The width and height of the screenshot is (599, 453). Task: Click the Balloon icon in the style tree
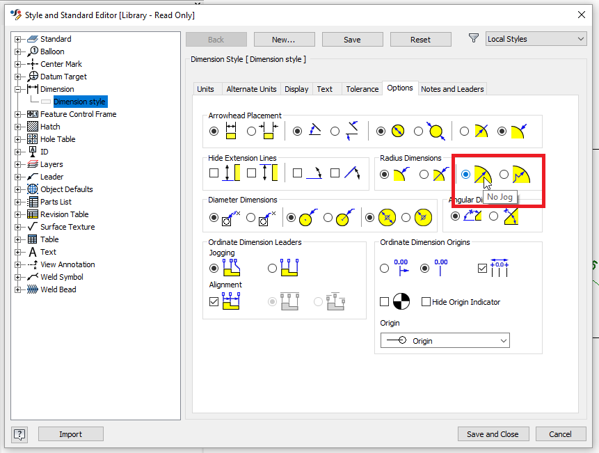tap(32, 51)
